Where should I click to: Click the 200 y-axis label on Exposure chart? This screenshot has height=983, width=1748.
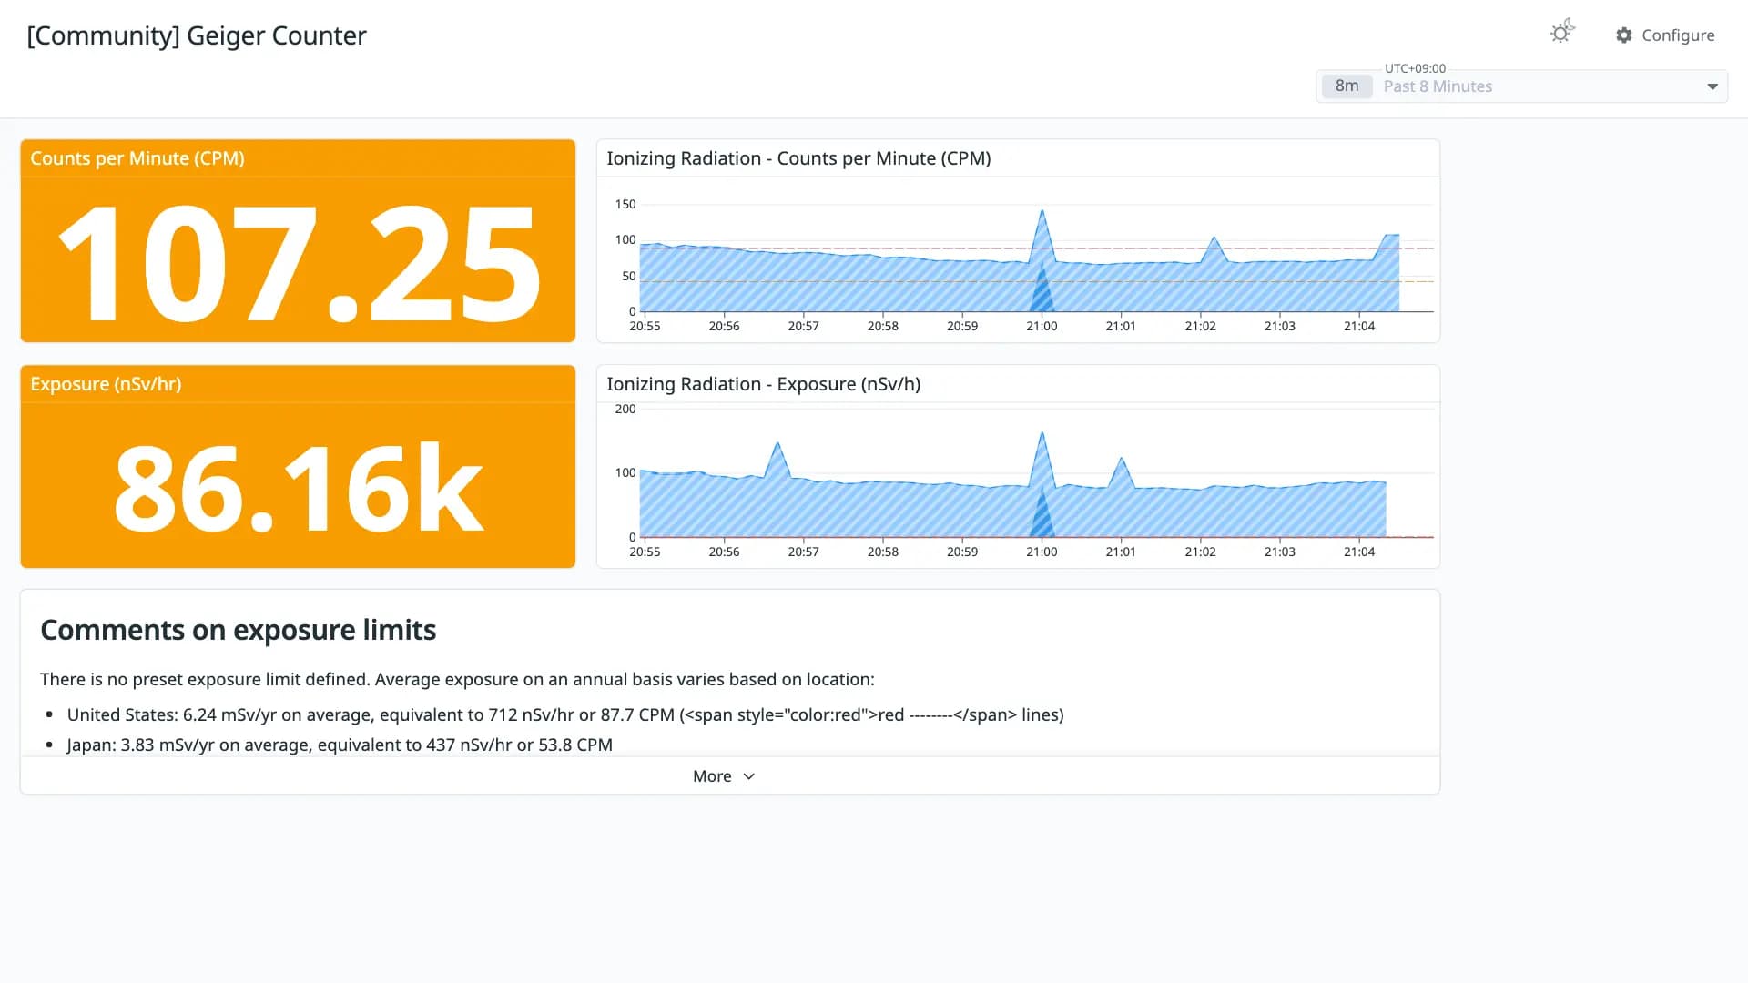tap(625, 409)
